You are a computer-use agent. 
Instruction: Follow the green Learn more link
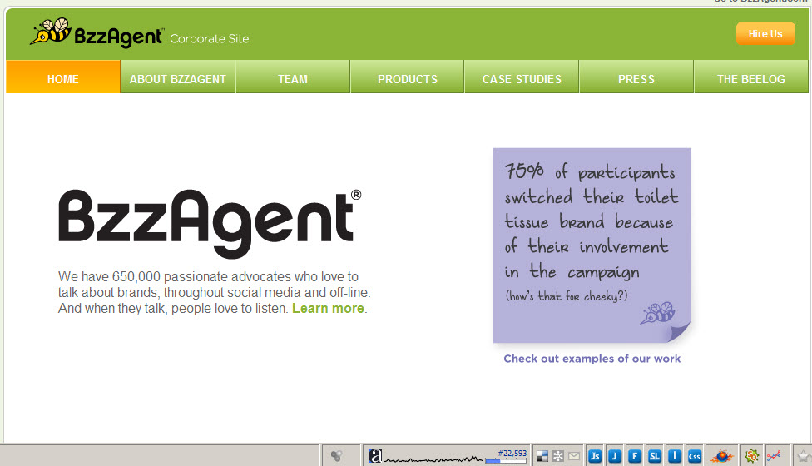click(x=328, y=309)
